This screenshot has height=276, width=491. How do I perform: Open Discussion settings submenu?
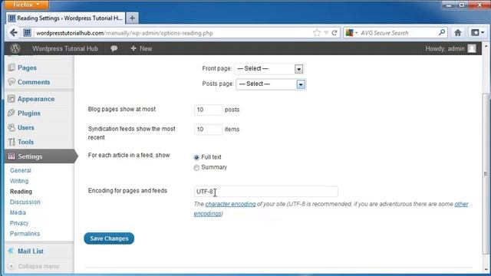(x=25, y=202)
